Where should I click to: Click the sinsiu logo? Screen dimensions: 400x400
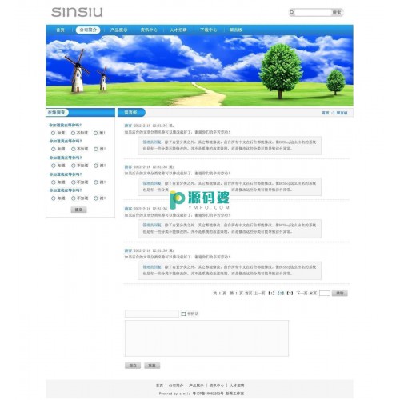click(x=77, y=12)
